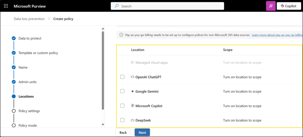
Task: Click the Back button
Action: 123,133
